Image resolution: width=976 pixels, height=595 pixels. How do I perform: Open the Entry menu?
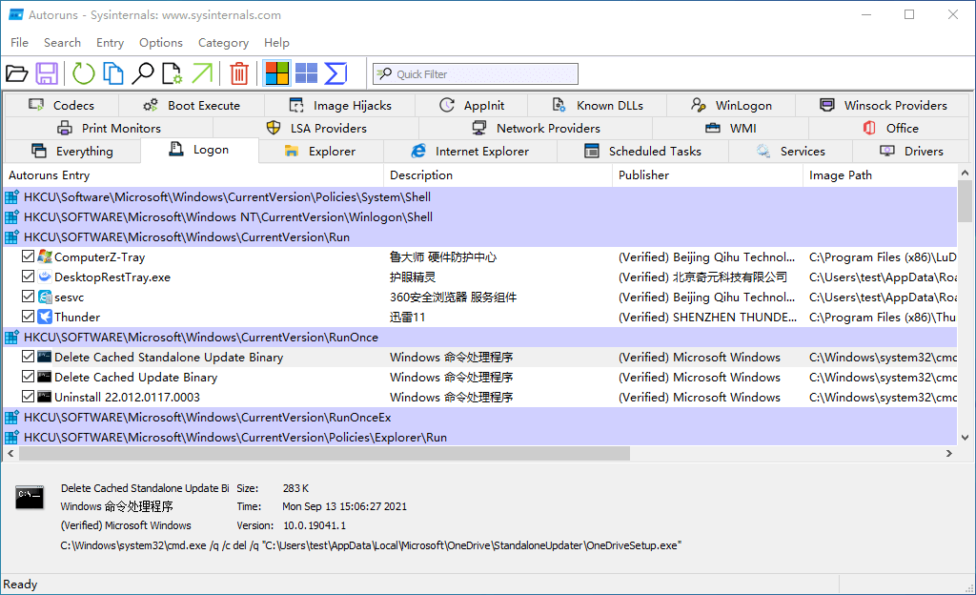tap(111, 42)
